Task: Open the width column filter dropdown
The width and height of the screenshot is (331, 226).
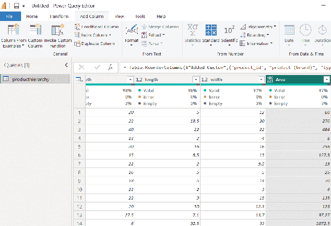Action: coord(261,79)
